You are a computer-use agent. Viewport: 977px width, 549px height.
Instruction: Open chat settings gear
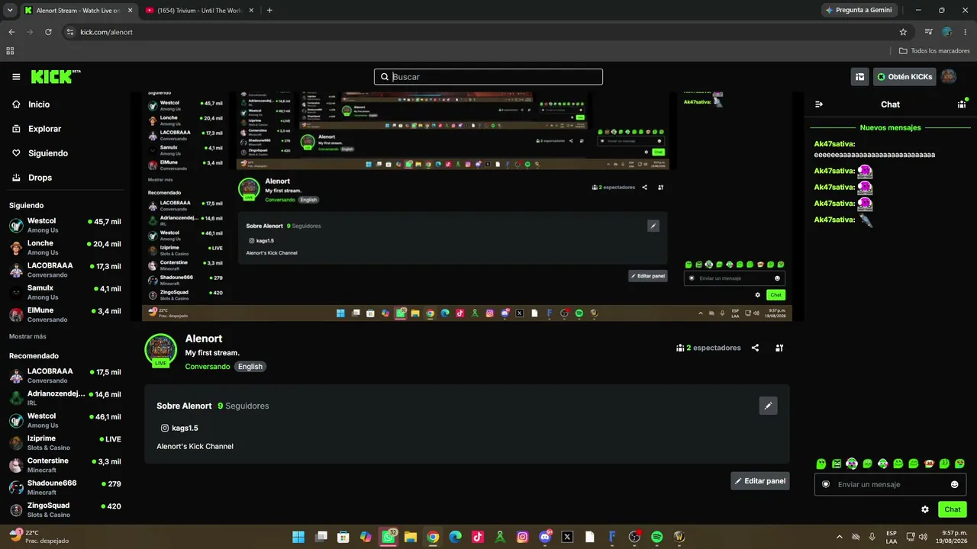(x=925, y=509)
